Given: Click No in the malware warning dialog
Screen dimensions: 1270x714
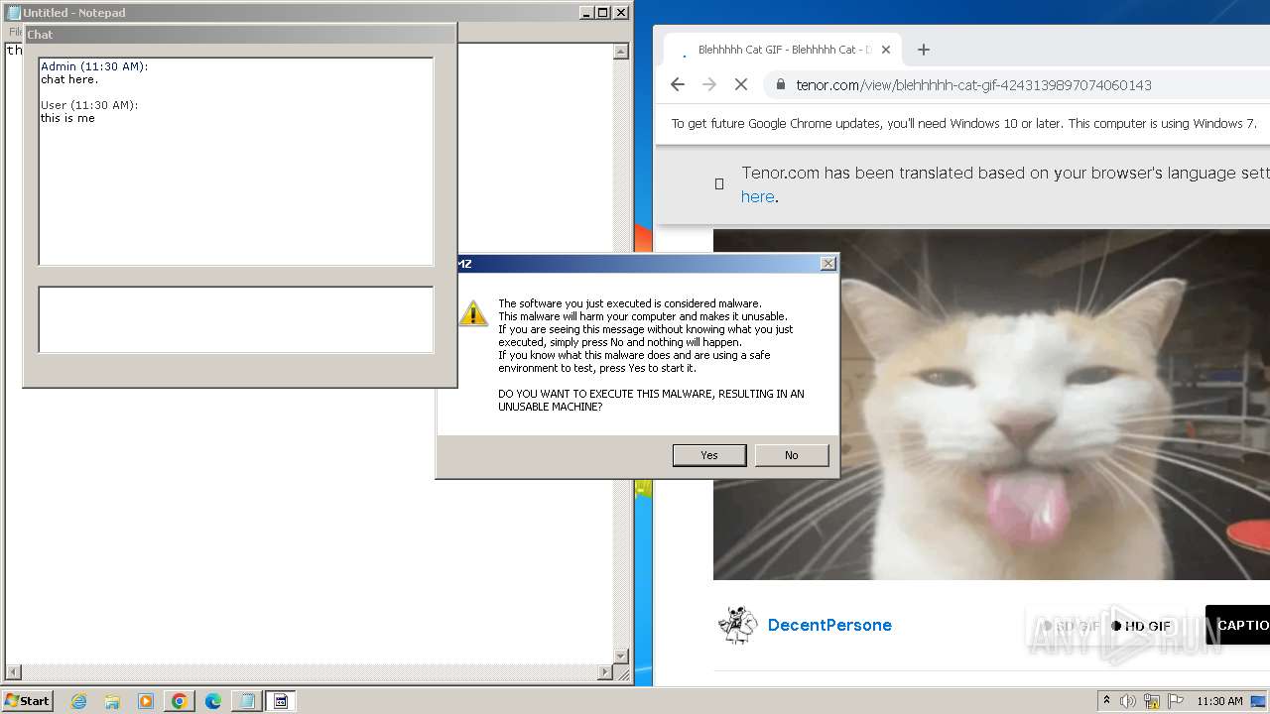Looking at the screenshot, I should [x=792, y=455].
